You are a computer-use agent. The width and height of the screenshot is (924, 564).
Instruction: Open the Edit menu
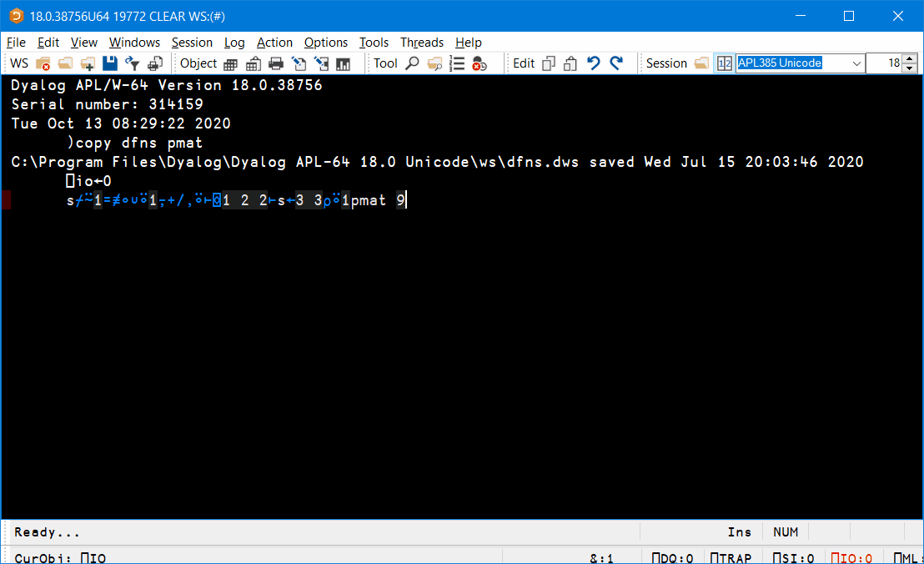[x=48, y=43]
